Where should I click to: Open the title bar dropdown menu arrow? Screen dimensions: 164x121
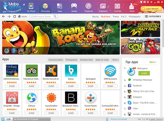151,2
